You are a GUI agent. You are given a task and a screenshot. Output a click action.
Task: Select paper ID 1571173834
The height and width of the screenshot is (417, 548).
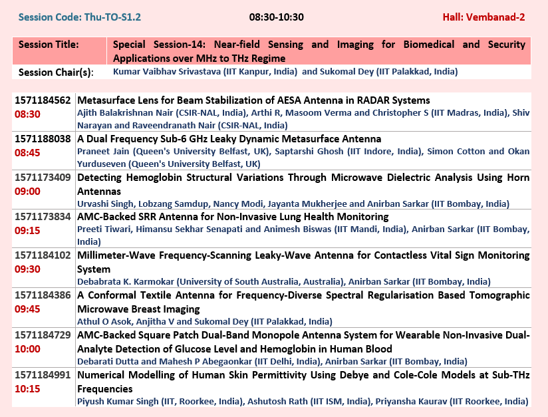43,217
